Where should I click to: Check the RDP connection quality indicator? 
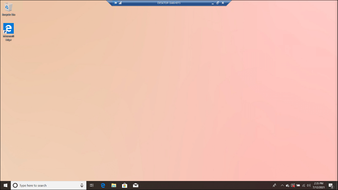point(120,3)
